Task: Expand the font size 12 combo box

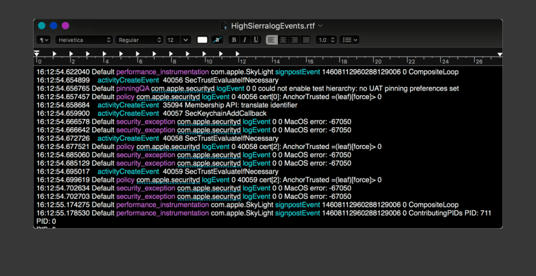Action: coord(186,40)
